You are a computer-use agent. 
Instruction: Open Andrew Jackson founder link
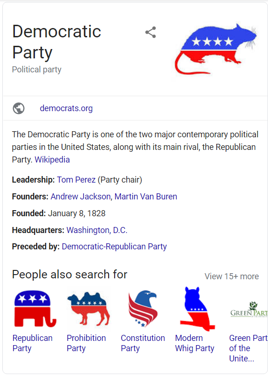[x=81, y=196]
